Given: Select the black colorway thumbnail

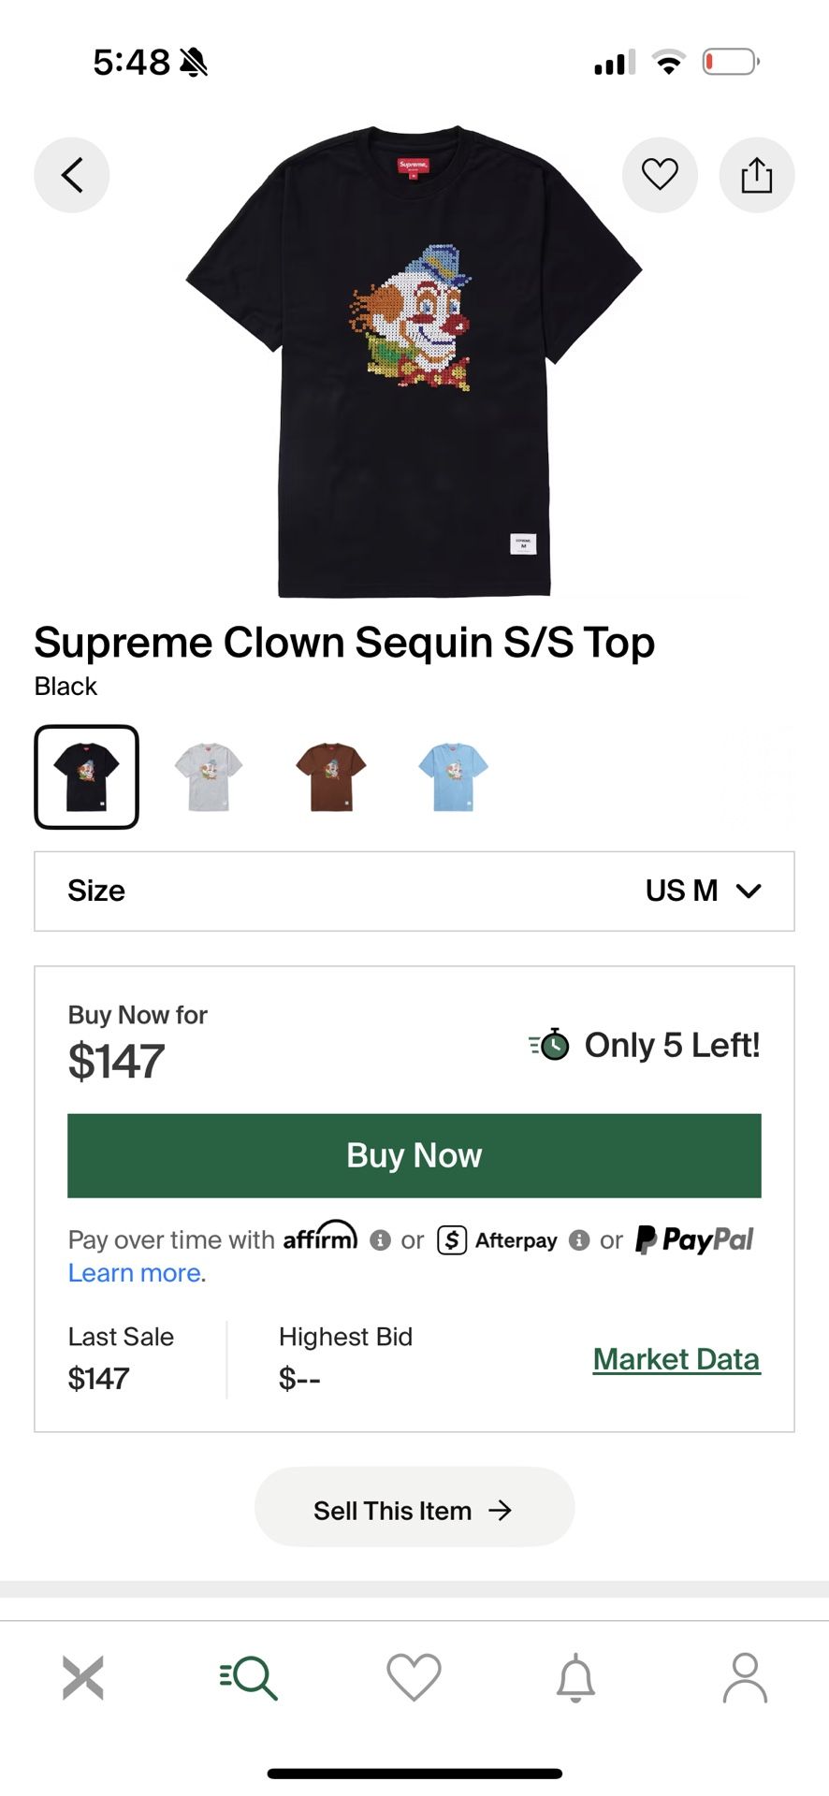Looking at the screenshot, I should 87,776.
